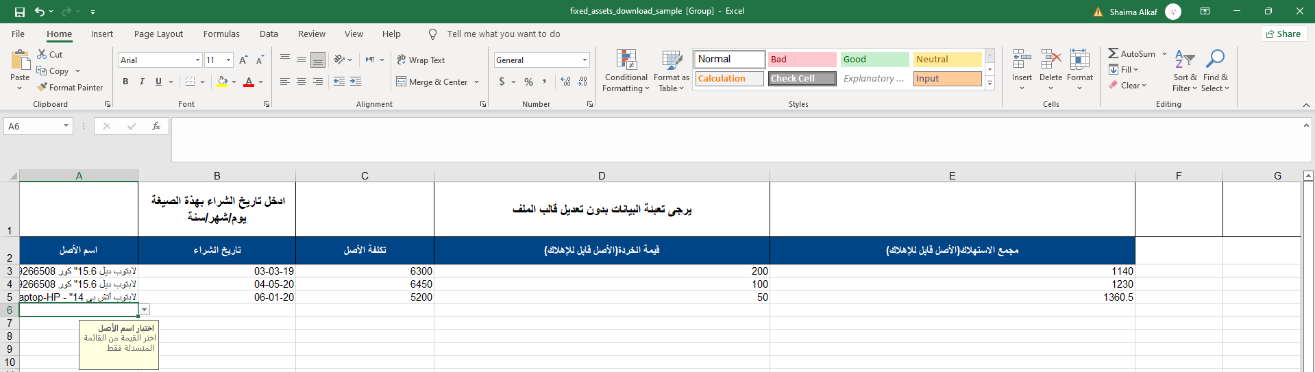Screen dimensions: 1315x372
Task: Expand the General number format dropdown
Action: point(585,60)
